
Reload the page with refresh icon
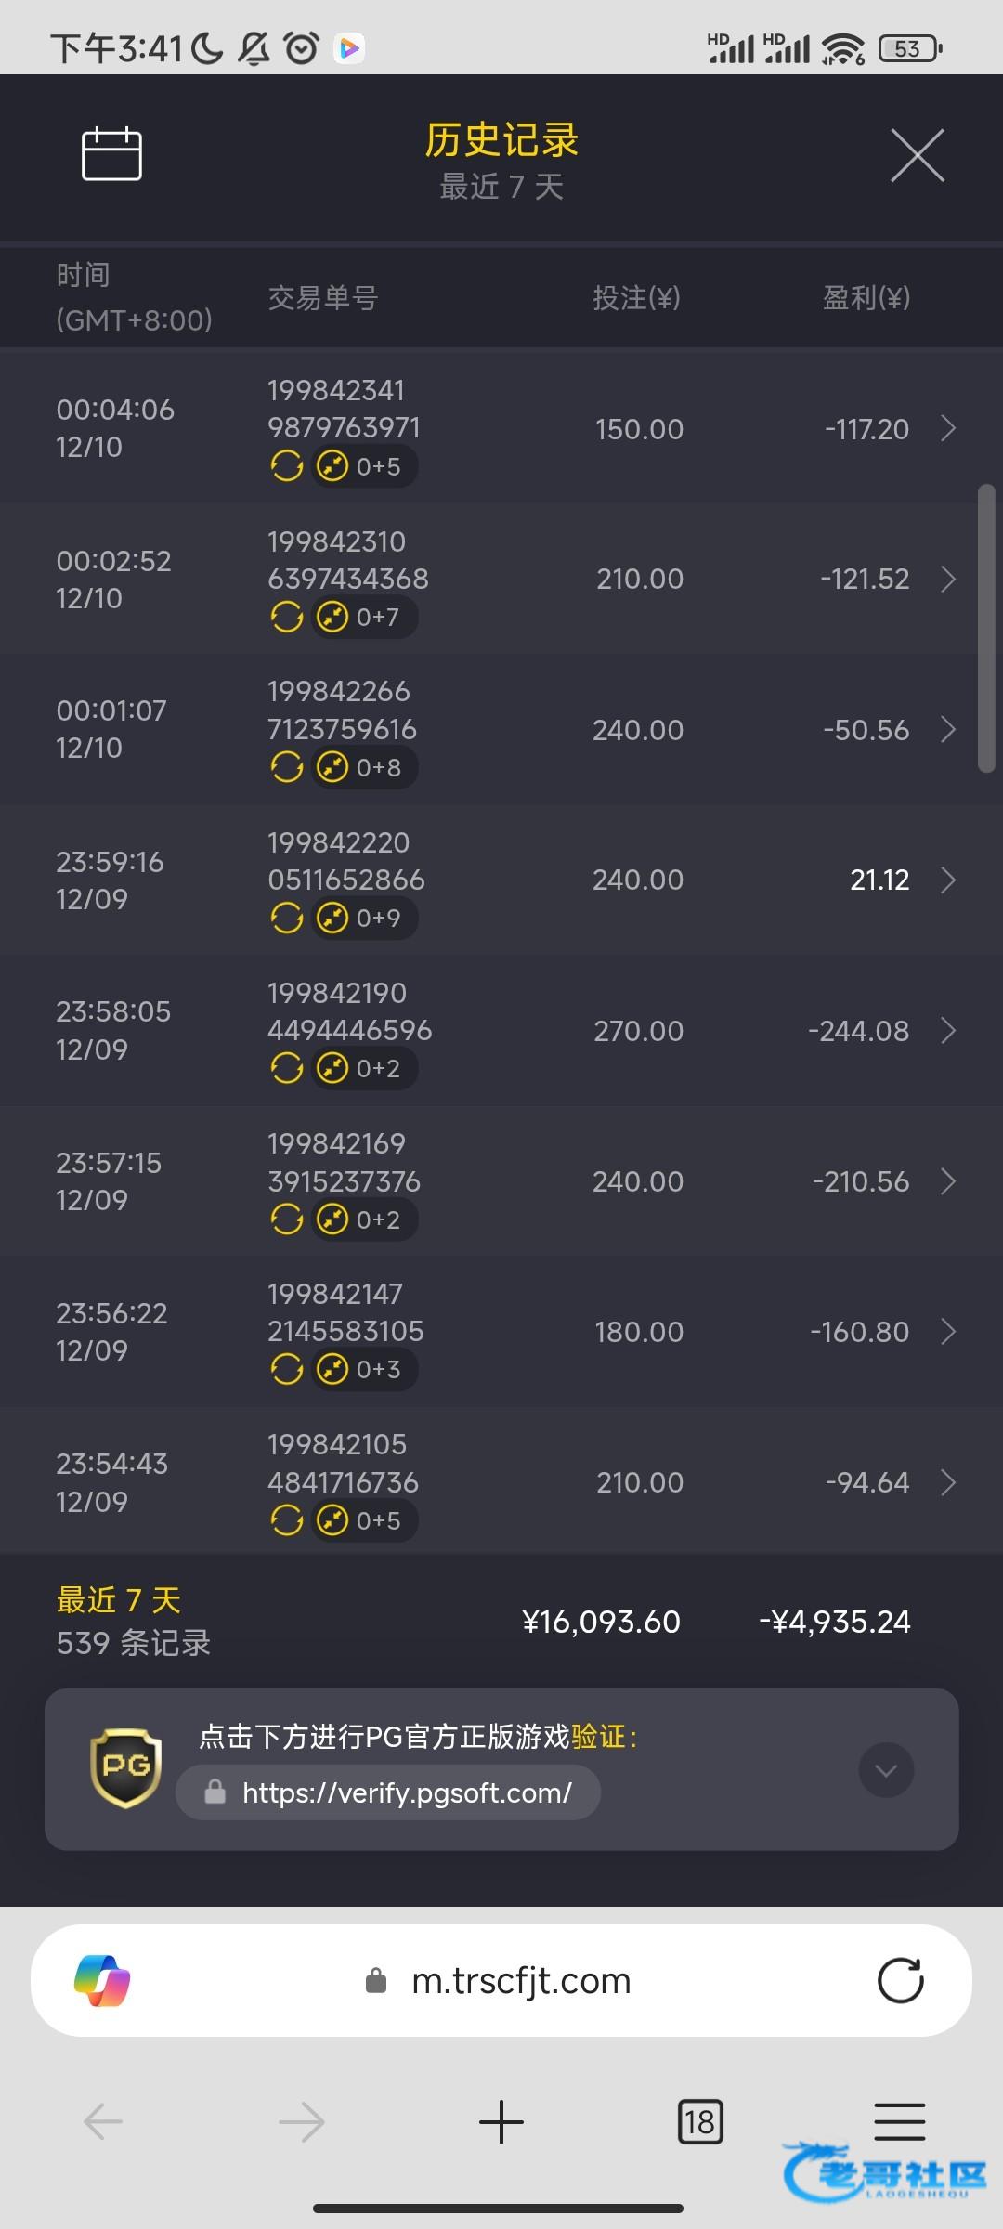point(900,1981)
